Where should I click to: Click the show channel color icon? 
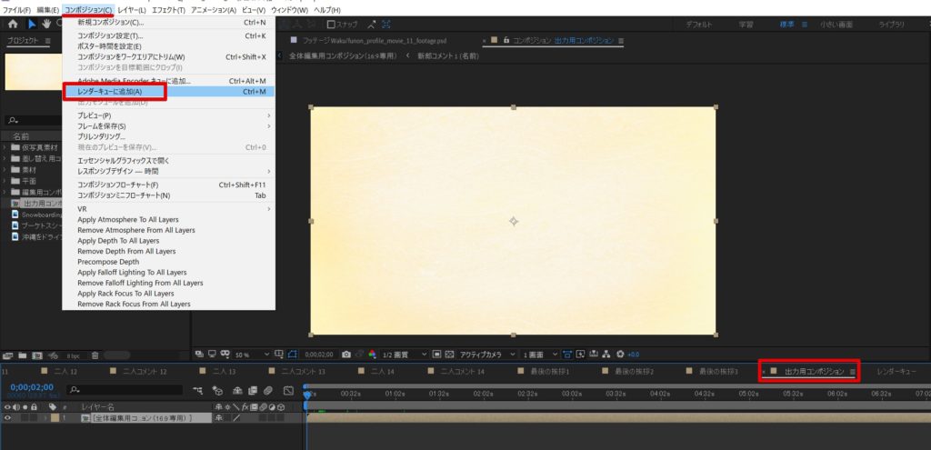(372, 354)
